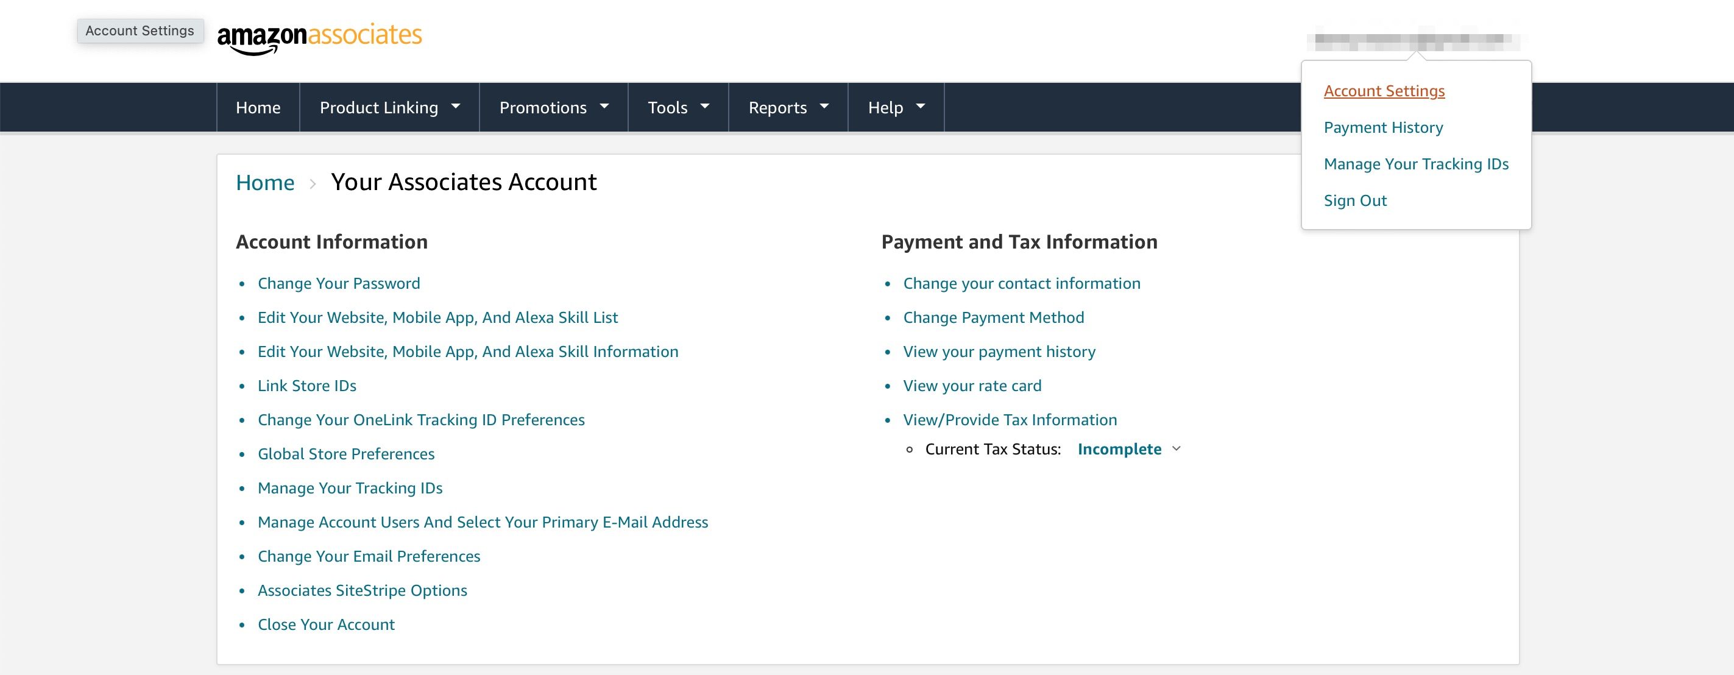Click Associates SiteStripe Options

pyautogui.click(x=362, y=590)
